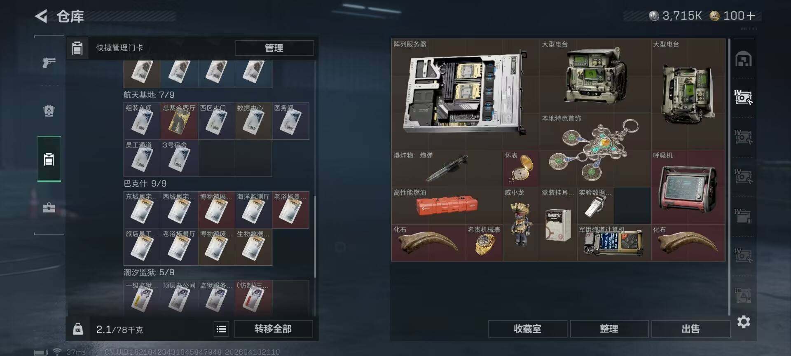Open the 收藏室 collection room
791x356 pixels.
(527, 329)
